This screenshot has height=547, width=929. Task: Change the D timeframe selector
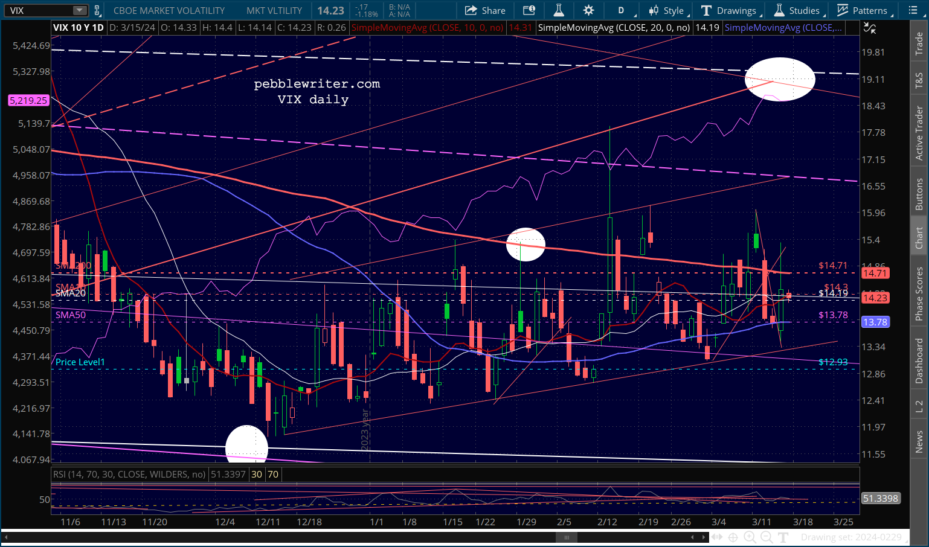point(621,10)
